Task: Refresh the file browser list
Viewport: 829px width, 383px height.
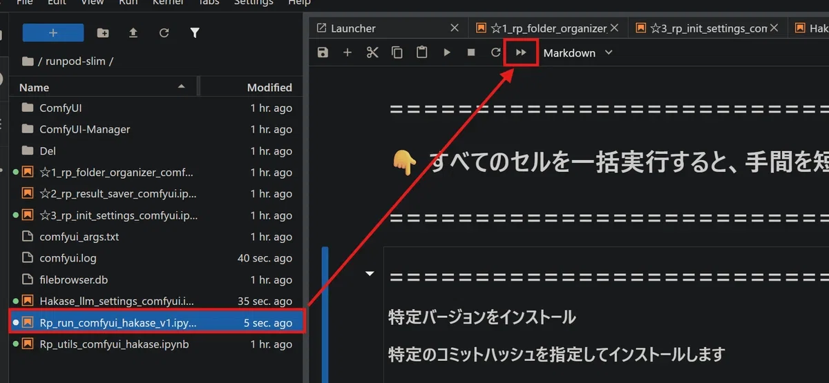Action: pos(164,32)
